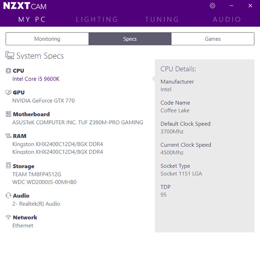Click the GPU monitor icon
The height and width of the screenshot is (265, 260).
coord(8,92)
